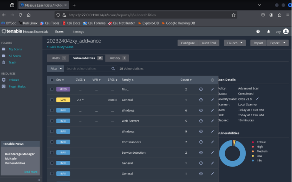Click the browser back arrow
The height and width of the screenshot is (182, 292).
click(4, 15)
